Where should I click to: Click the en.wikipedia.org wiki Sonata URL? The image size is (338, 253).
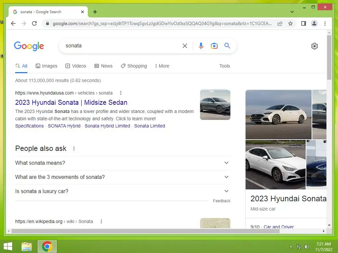[x=54, y=221]
